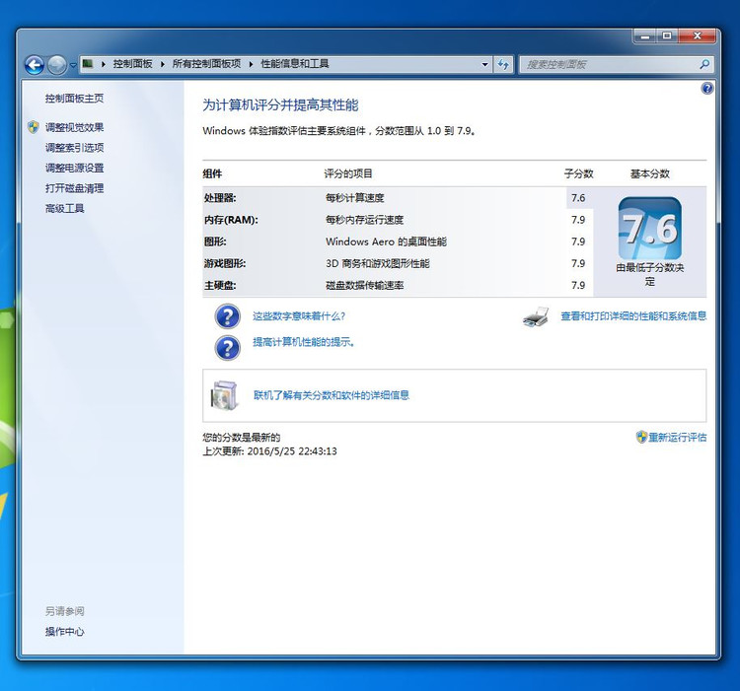Open 调整电源设置 sidebar link

point(74,168)
